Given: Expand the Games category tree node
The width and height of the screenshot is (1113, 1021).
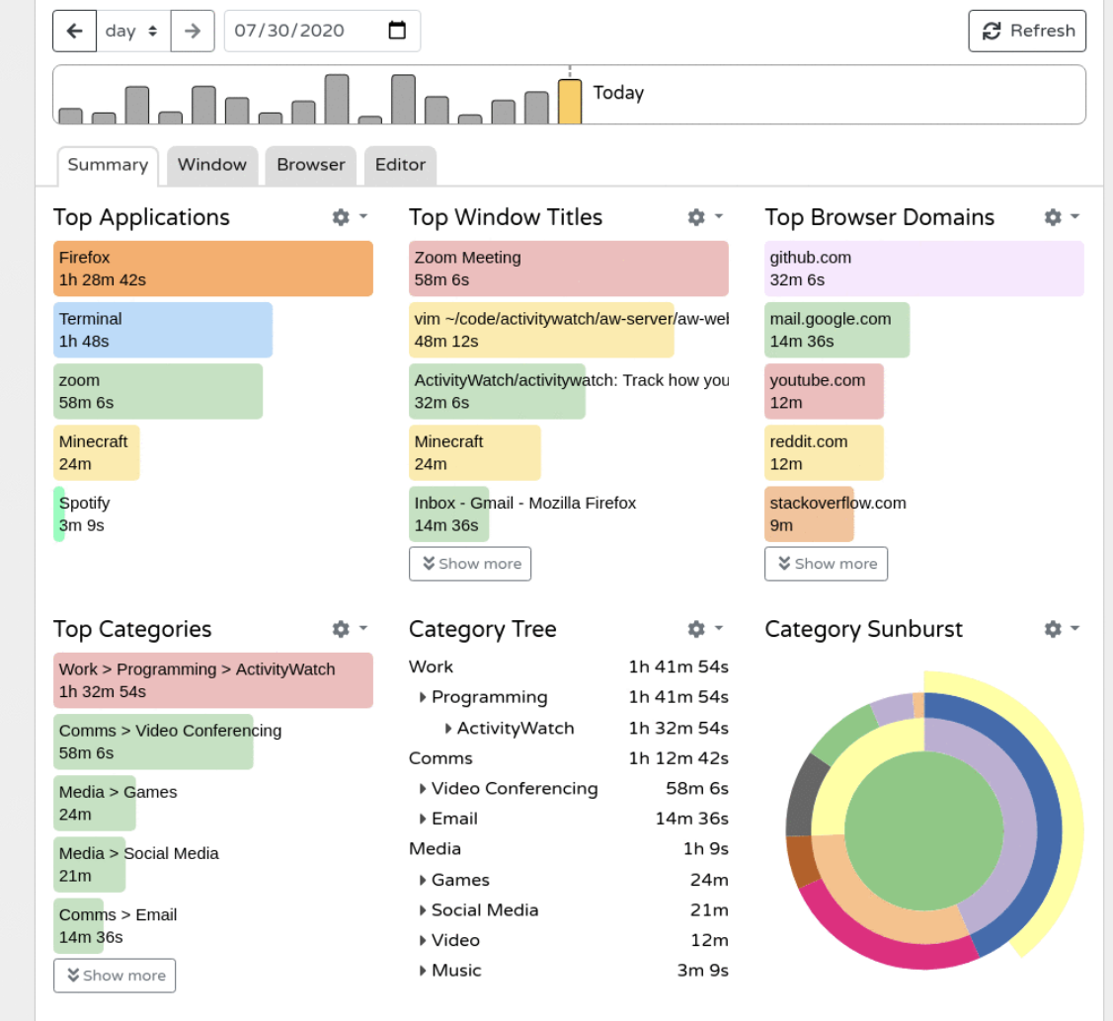Looking at the screenshot, I should click(x=423, y=880).
